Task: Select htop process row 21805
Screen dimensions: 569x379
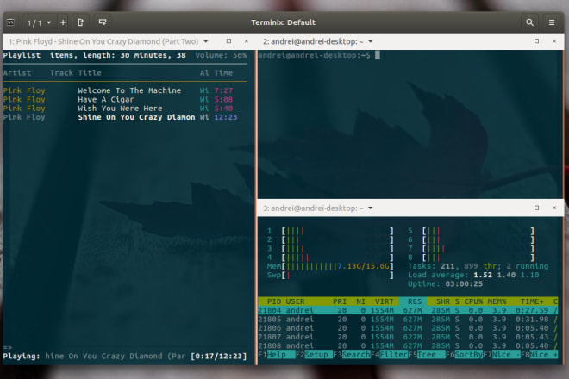Action: tap(408, 320)
